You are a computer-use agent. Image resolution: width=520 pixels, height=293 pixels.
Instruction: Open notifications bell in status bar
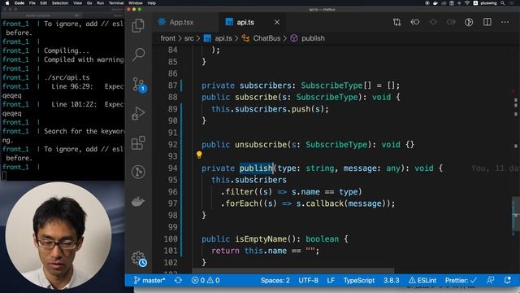[x=507, y=280]
